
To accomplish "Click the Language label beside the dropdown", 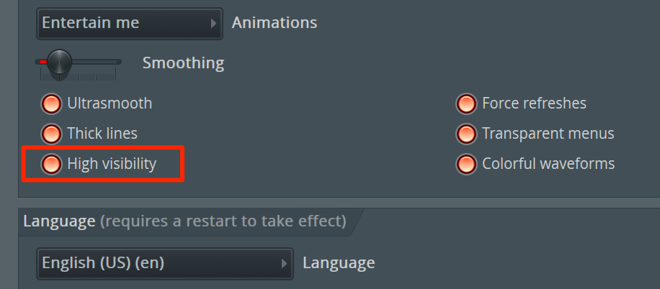I will pos(338,263).
